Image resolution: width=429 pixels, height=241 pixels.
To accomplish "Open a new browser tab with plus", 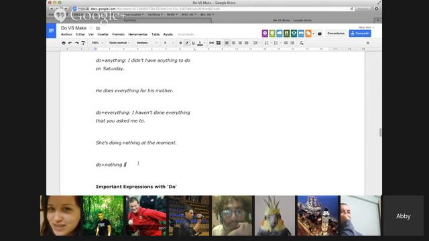I will click(378, 20).
